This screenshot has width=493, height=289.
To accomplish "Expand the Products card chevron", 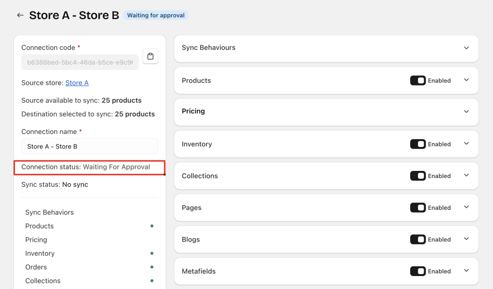I will coord(466,80).
